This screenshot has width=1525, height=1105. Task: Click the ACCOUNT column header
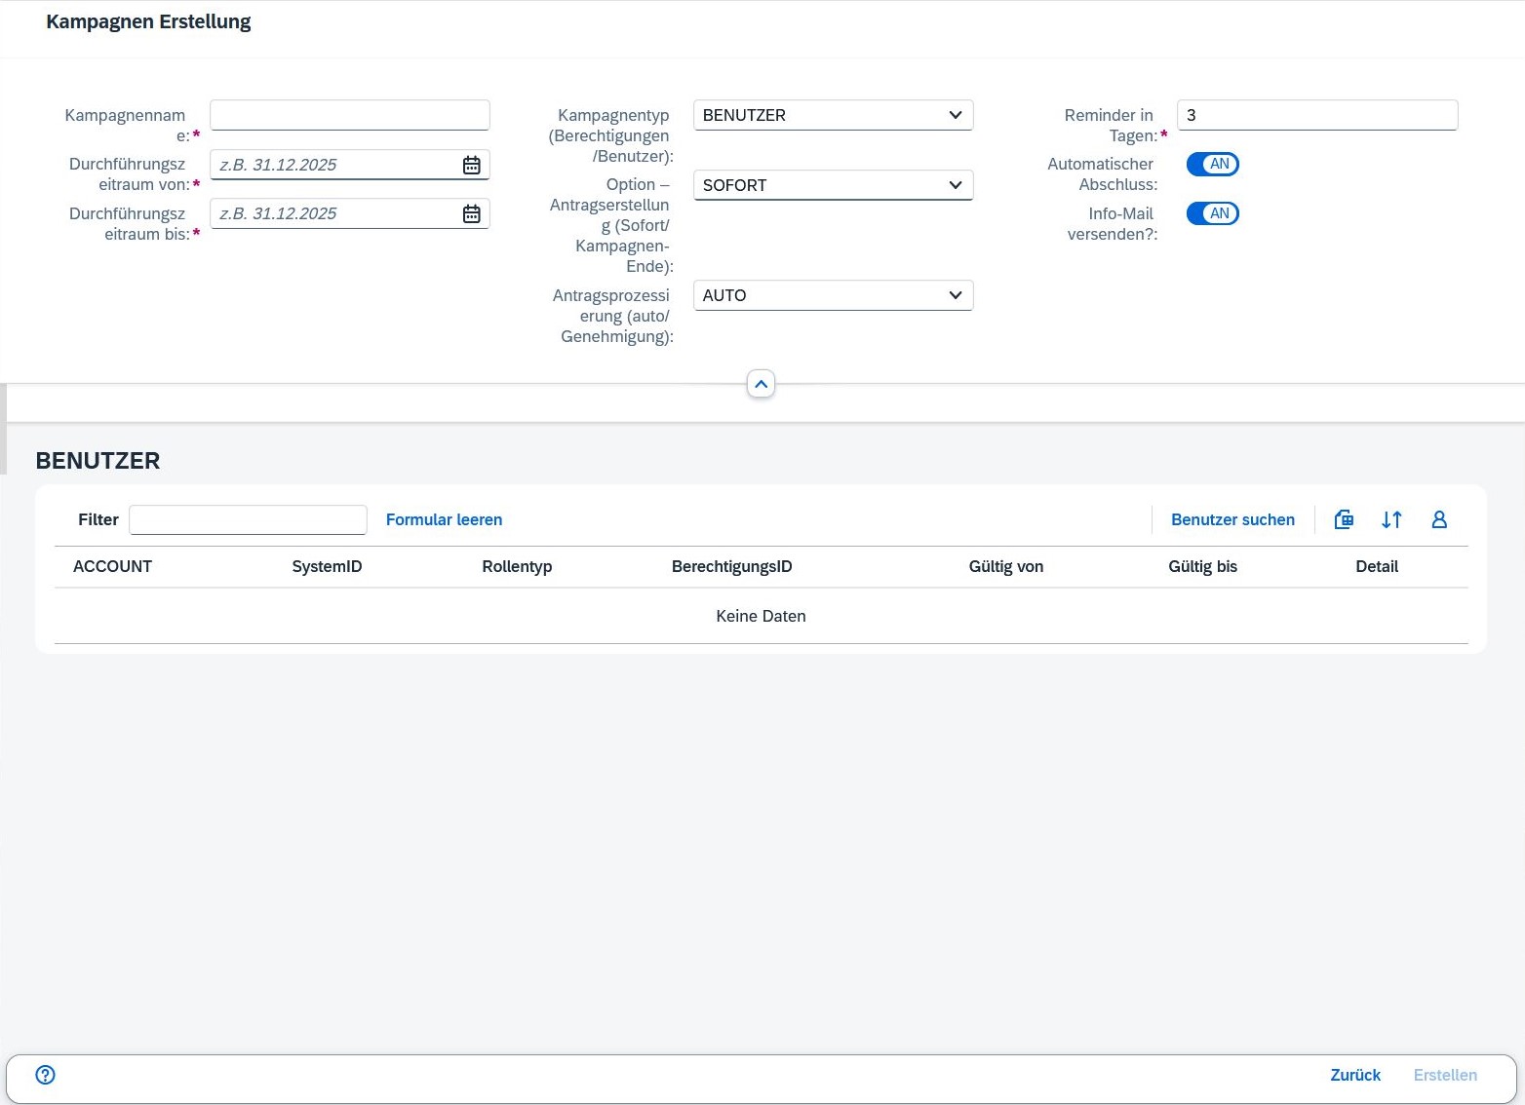113,566
